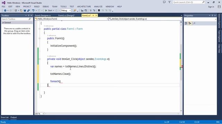Screen dimensions: 222x124
Task: Open the Toolbox window position dropdown arrow
Action: (x=26, y=15)
